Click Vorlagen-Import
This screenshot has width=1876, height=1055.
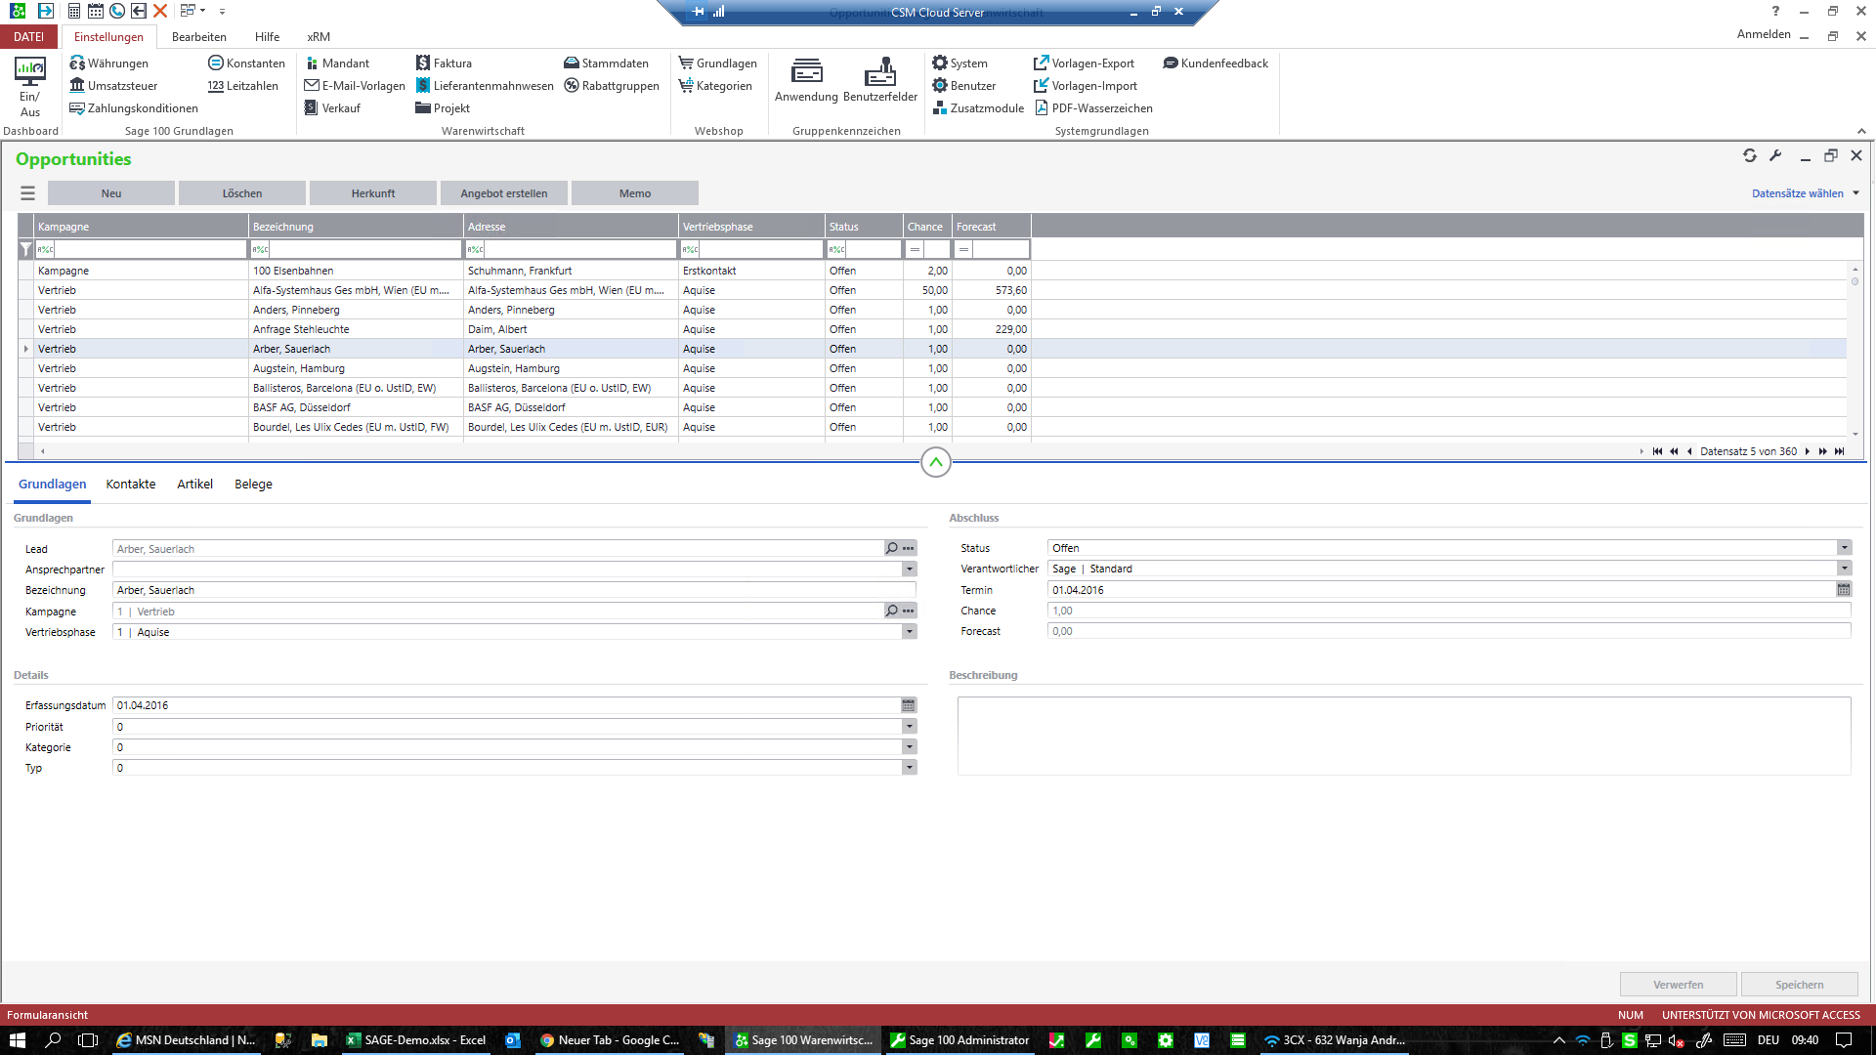tap(1086, 86)
